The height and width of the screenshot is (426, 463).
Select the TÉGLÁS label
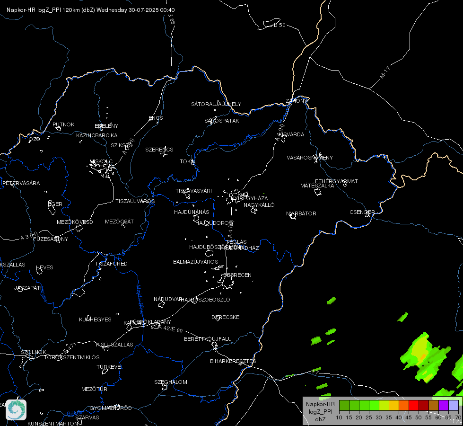[x=236, y=242]
